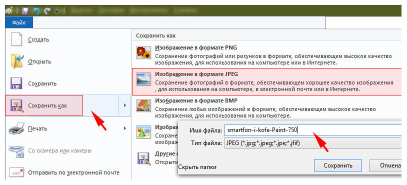The width and height of the screenshot is (407, 185).
Task: Click the floppy icon next to Сохранить
Action: pyautogui.click(x=16, y=83)
